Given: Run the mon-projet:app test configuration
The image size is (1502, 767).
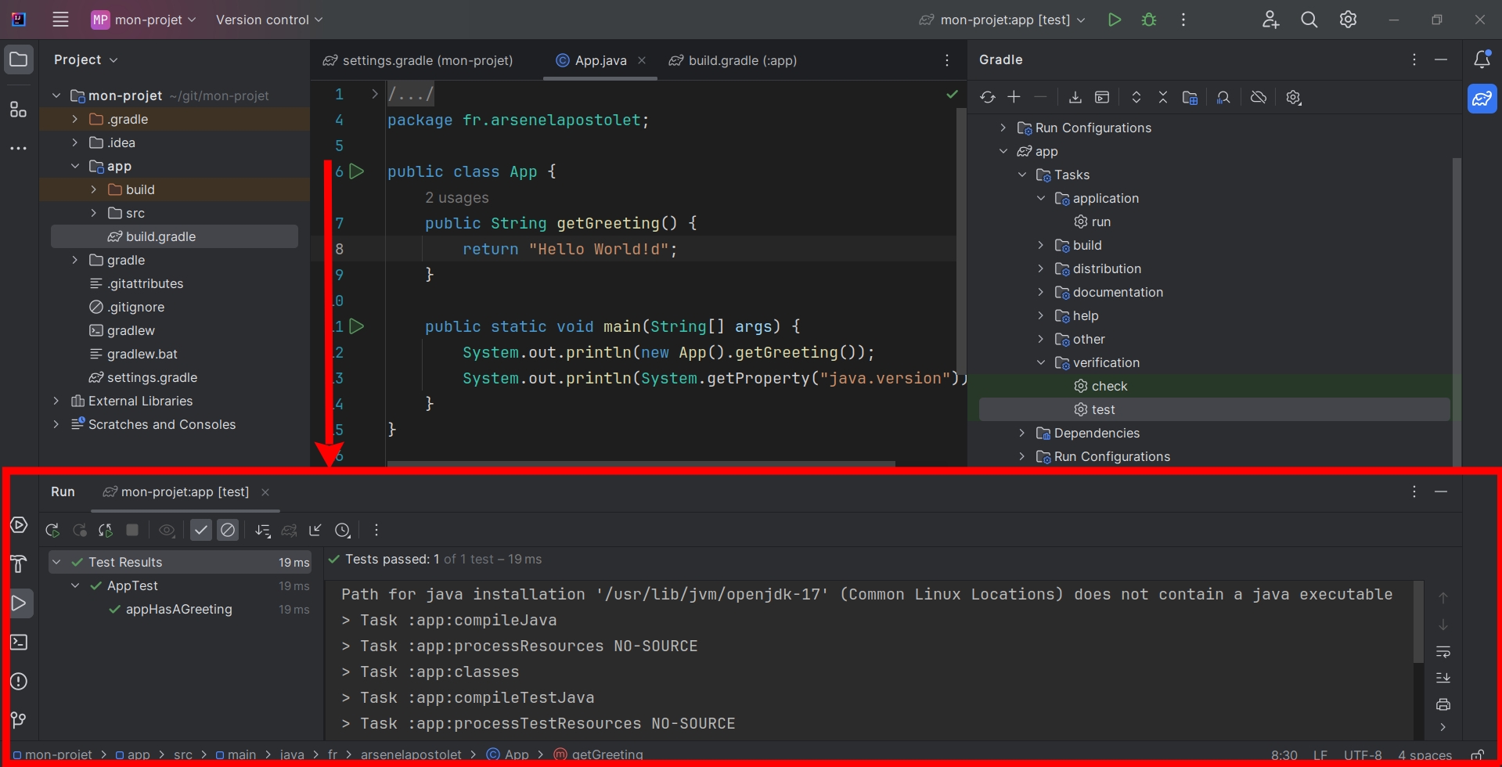Looking at the screenshot, I should [1115, 20].
